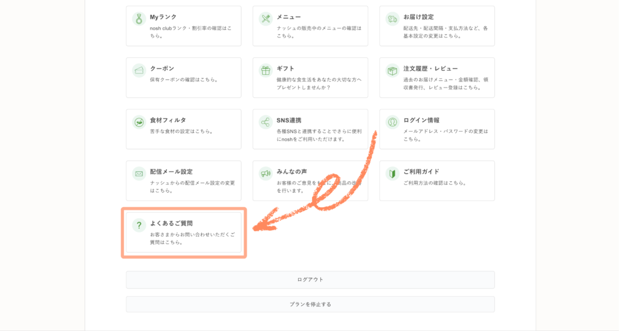The image size is (619, 331).
Task: Click the coupon ticket icon
Action: 139,71
